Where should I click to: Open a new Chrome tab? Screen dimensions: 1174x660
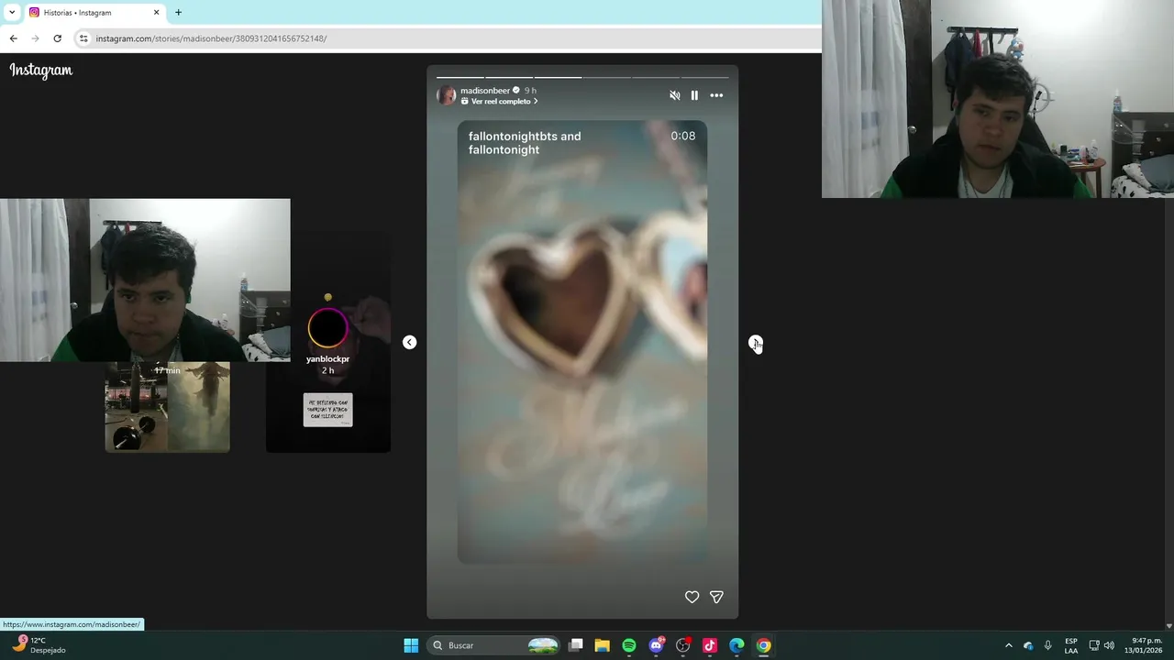pos(178,13)
